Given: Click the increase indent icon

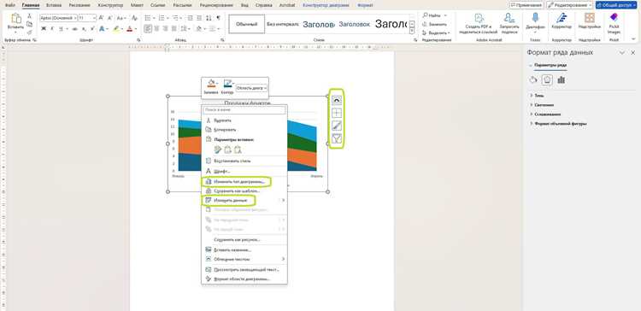Looking at the screenshot, I should point(199,18).
